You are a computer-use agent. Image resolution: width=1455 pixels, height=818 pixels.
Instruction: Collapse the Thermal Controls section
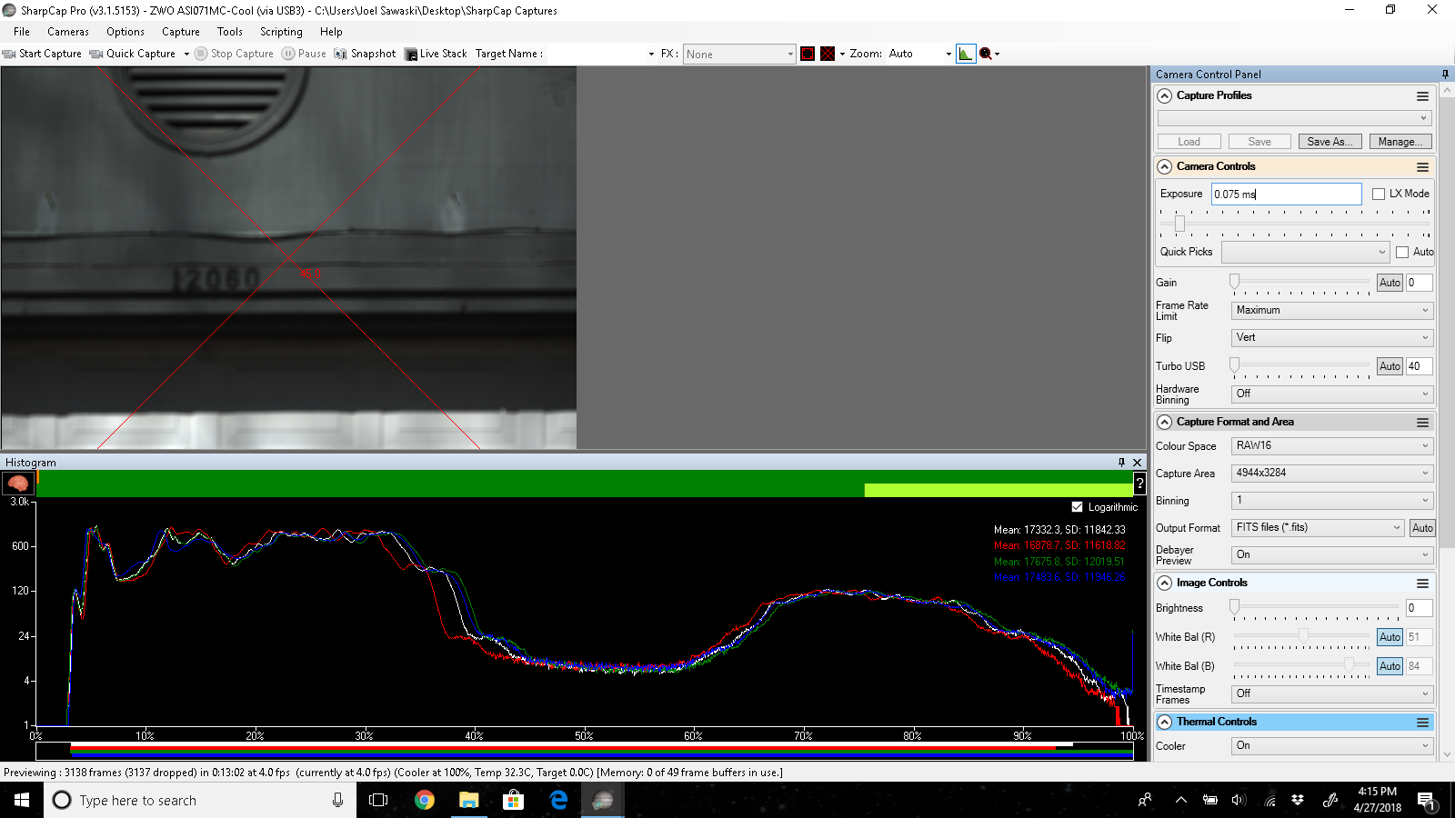coord(1164,723)
